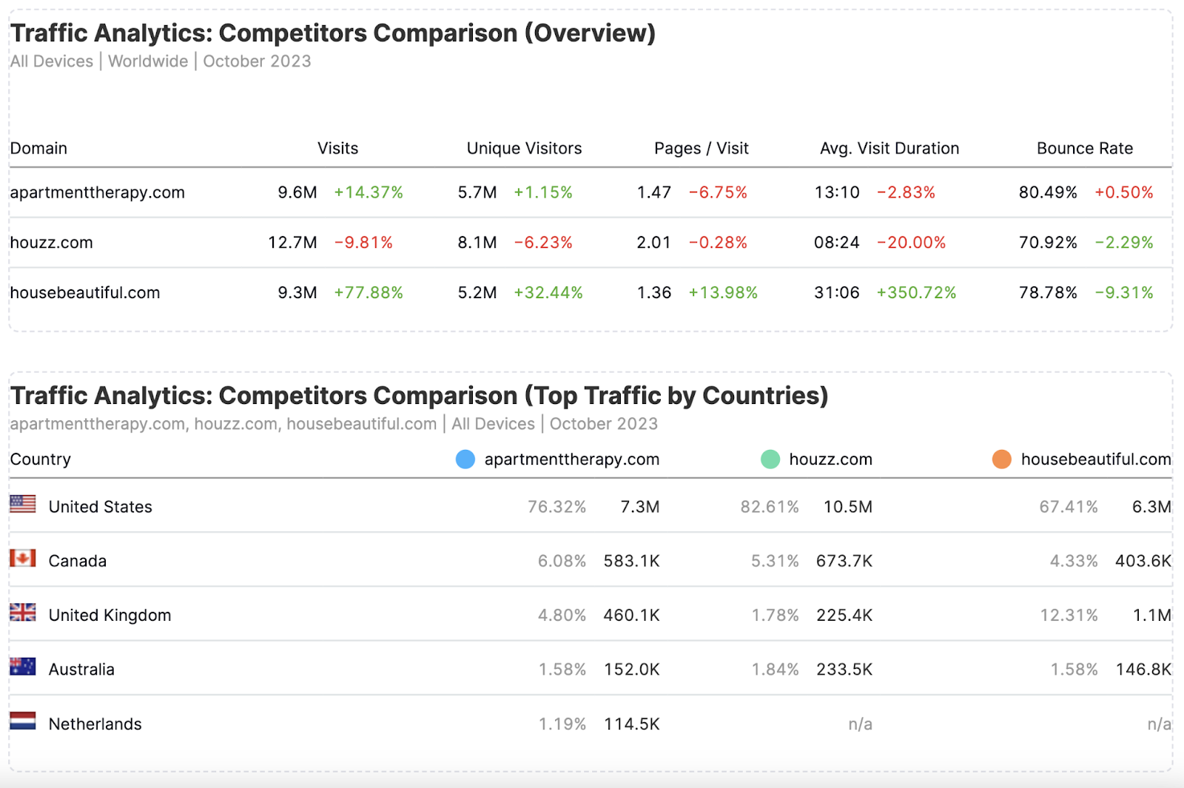Viewport: 1184px width, 788px height.
Task: Click the Top Traffic by Countries title
Action: pos(419,396)
